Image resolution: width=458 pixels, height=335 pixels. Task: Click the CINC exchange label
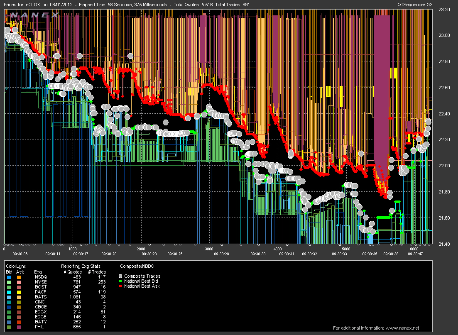(40, 302)
